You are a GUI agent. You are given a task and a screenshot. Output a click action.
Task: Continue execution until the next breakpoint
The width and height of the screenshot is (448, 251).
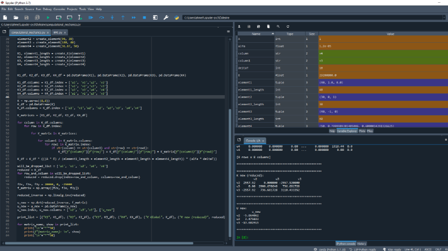(x=134, y=17)
